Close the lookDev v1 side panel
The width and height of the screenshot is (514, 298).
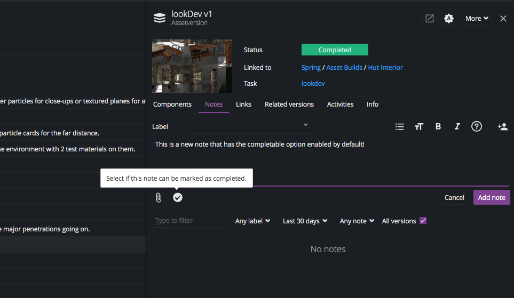[x=503, y=19]
